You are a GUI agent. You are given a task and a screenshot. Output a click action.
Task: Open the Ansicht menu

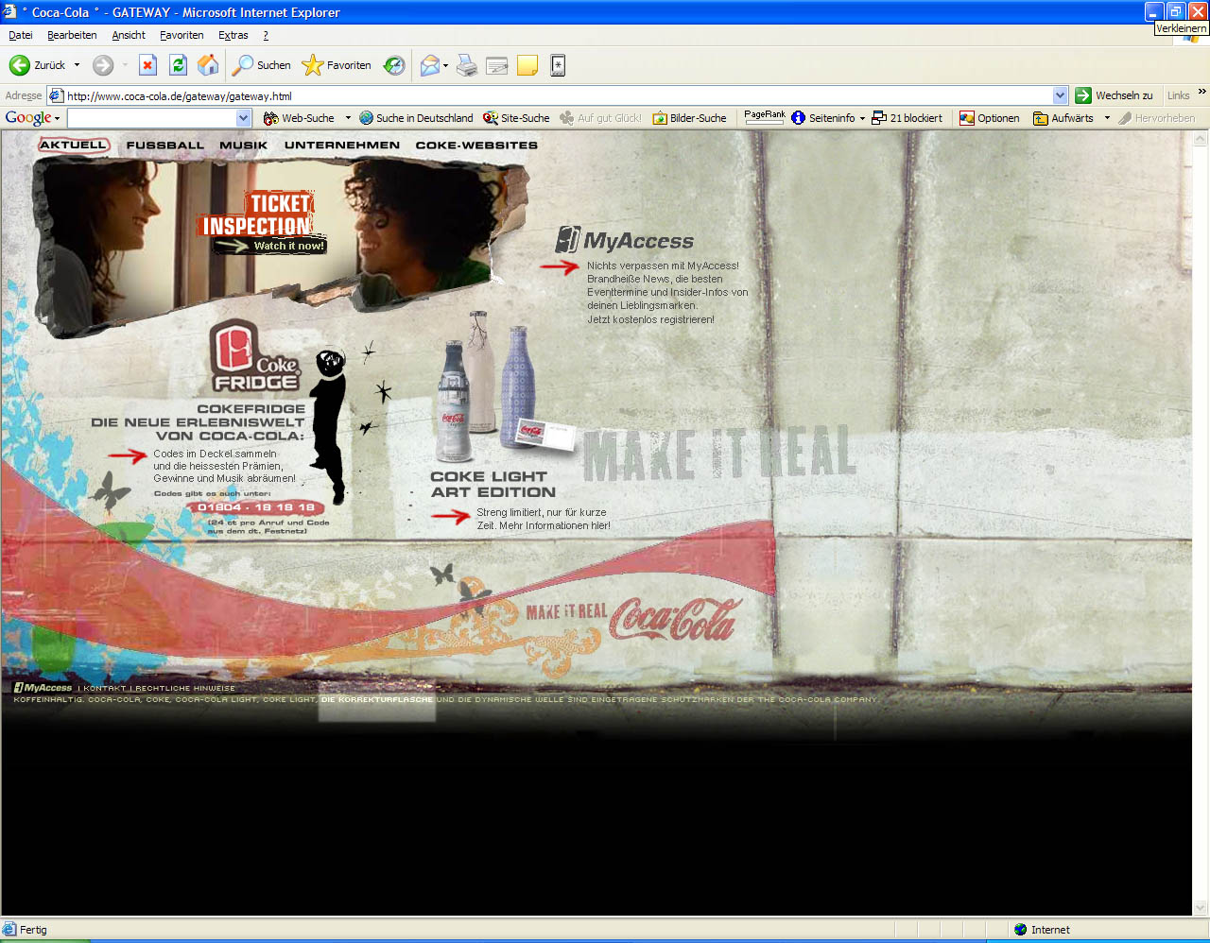129,35
